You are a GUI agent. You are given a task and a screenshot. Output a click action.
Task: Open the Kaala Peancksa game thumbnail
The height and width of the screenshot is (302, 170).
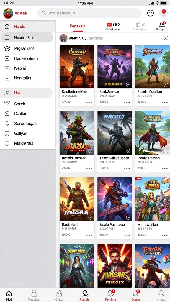(115, 199)
